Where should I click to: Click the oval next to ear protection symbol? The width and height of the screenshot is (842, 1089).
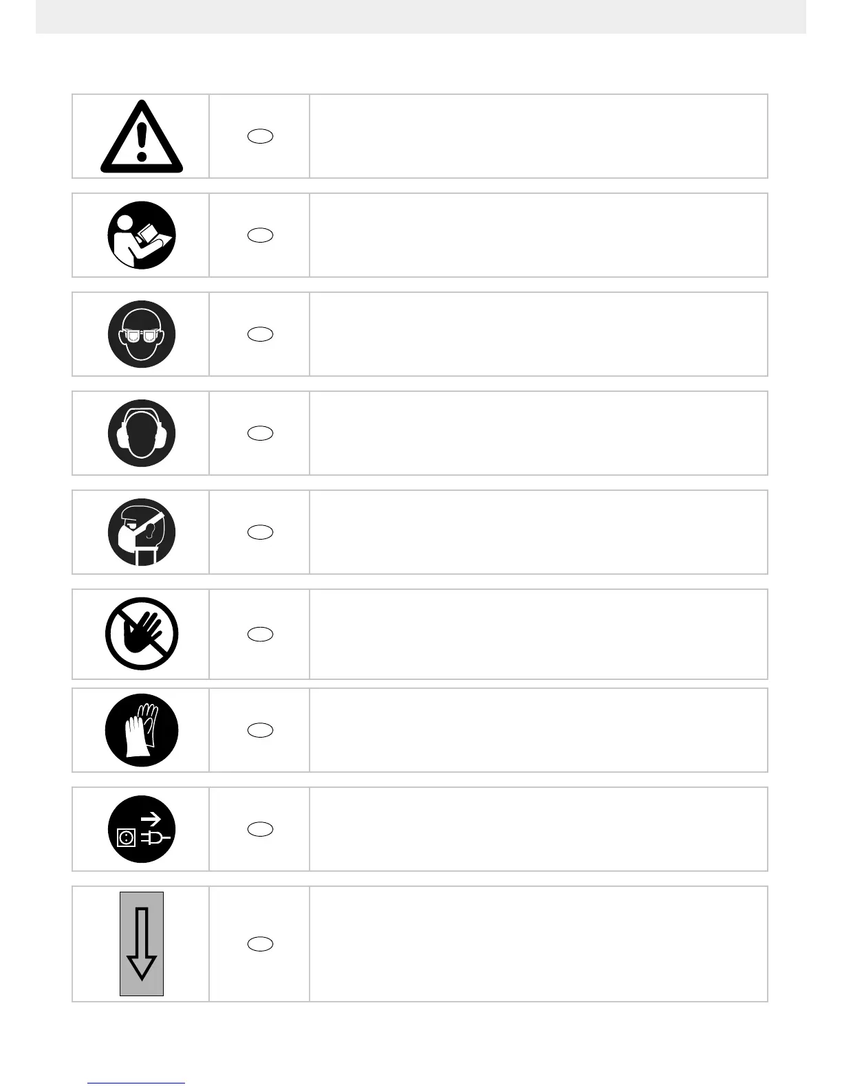tap(260, 433)
